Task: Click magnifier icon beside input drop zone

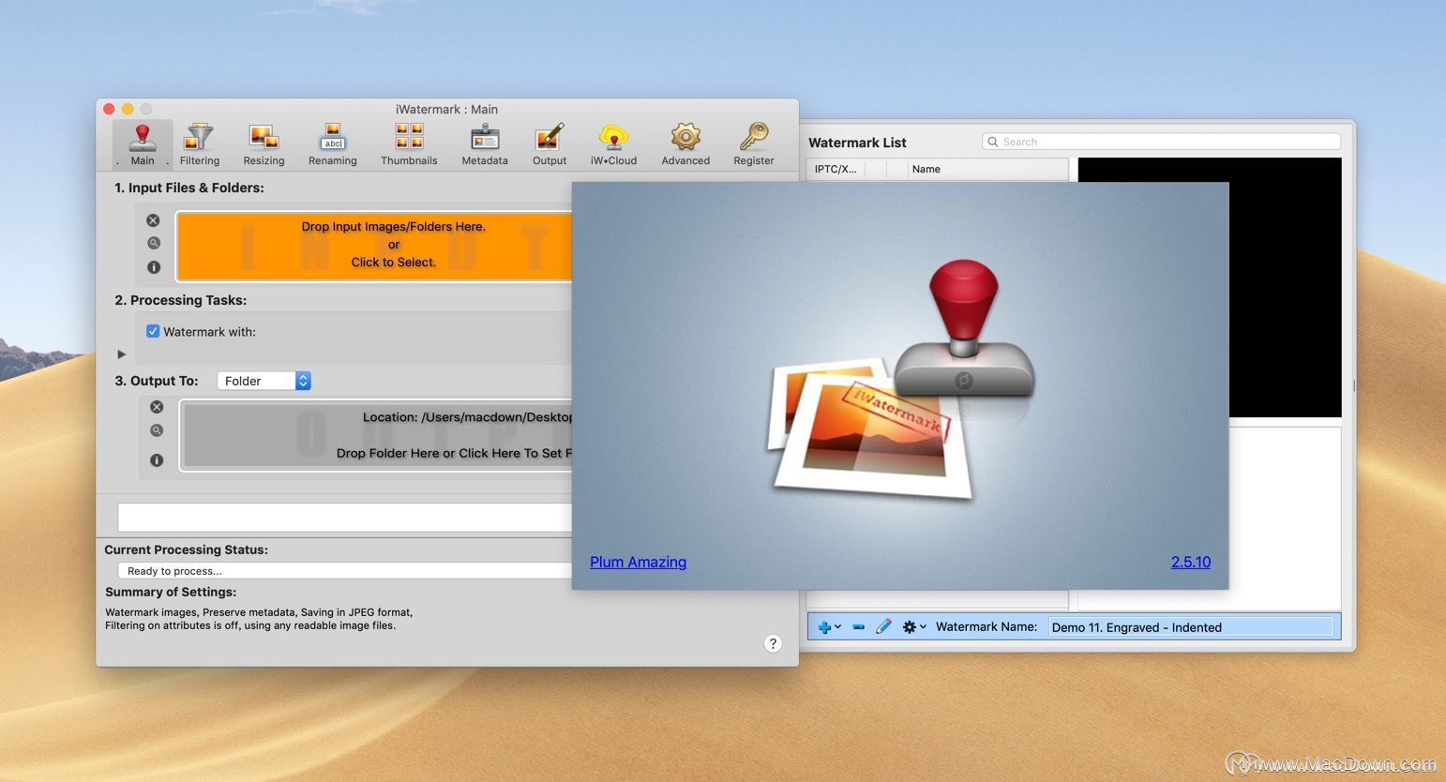Action: [x=154, y=243]
